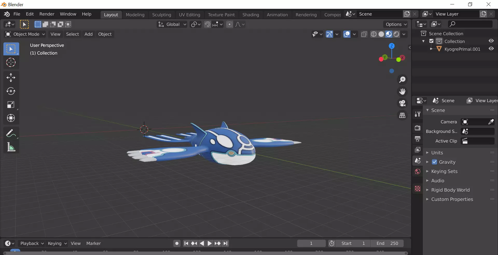Switch to the UV Editing workspace tab
This screenshot has height=255, width=498.
190,15
